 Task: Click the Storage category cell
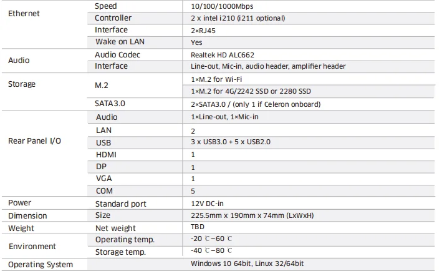click(x=22, y=84)
